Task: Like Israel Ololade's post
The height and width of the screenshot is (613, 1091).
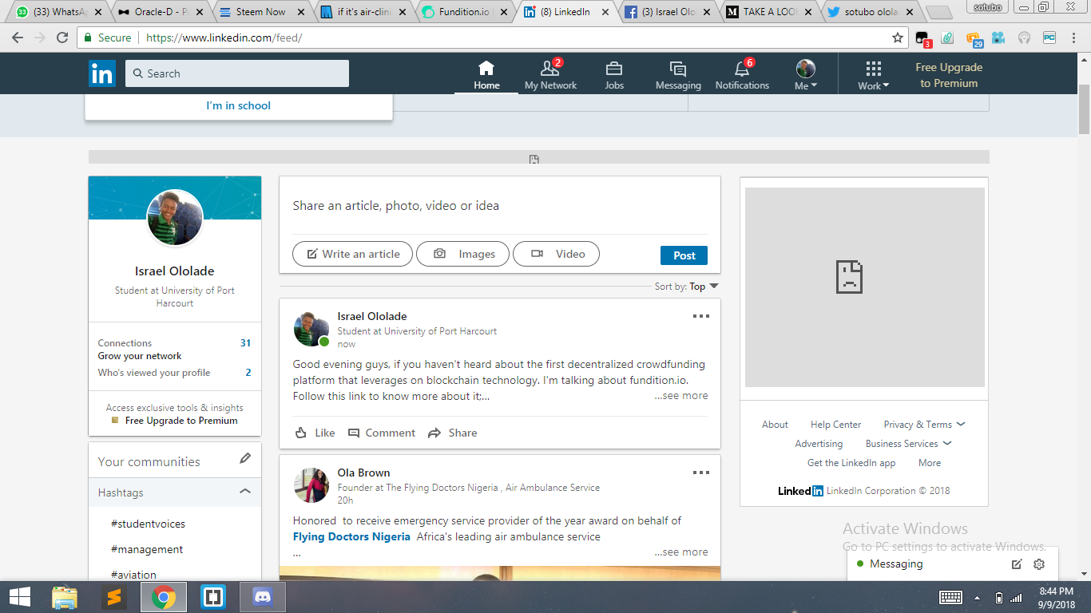Action: pyautogui.click(x=315, y=433)
